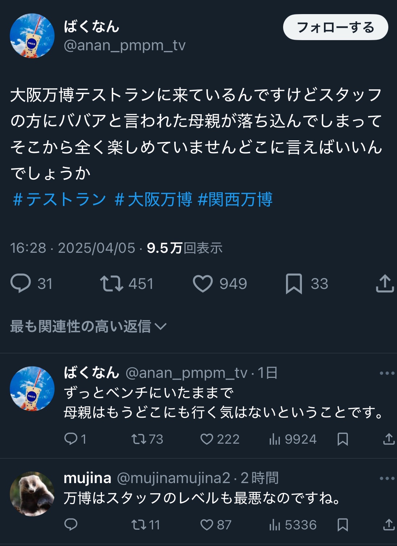Viewport: 397px width, 546px height.
Task: Open more options on ばくなん's reply
Action: [x=387, y=373]
